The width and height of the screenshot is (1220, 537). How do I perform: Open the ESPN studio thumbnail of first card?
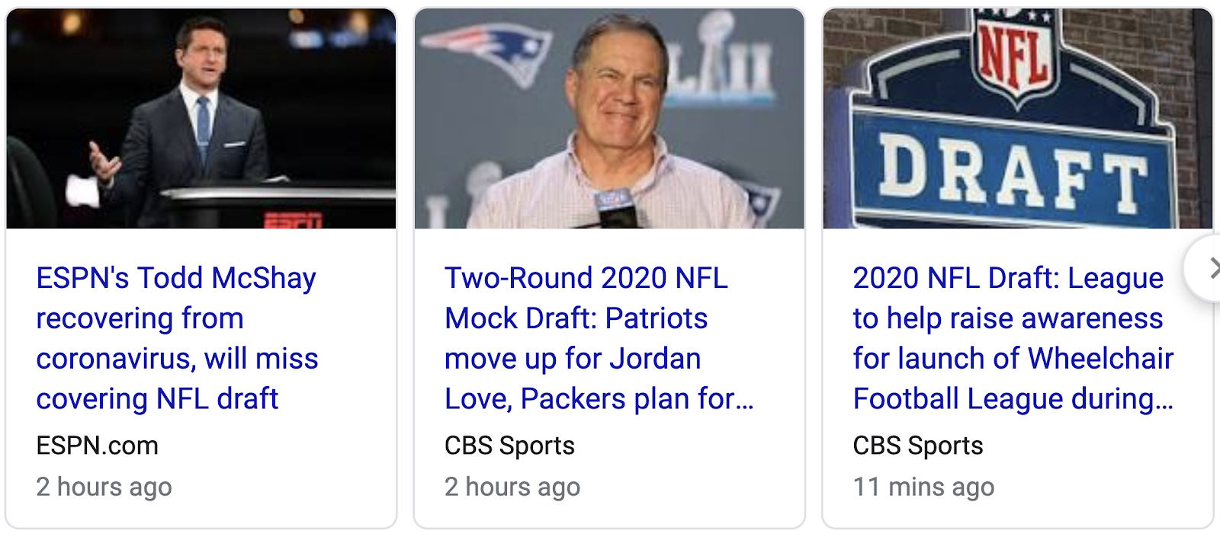[x=201, y=119]
